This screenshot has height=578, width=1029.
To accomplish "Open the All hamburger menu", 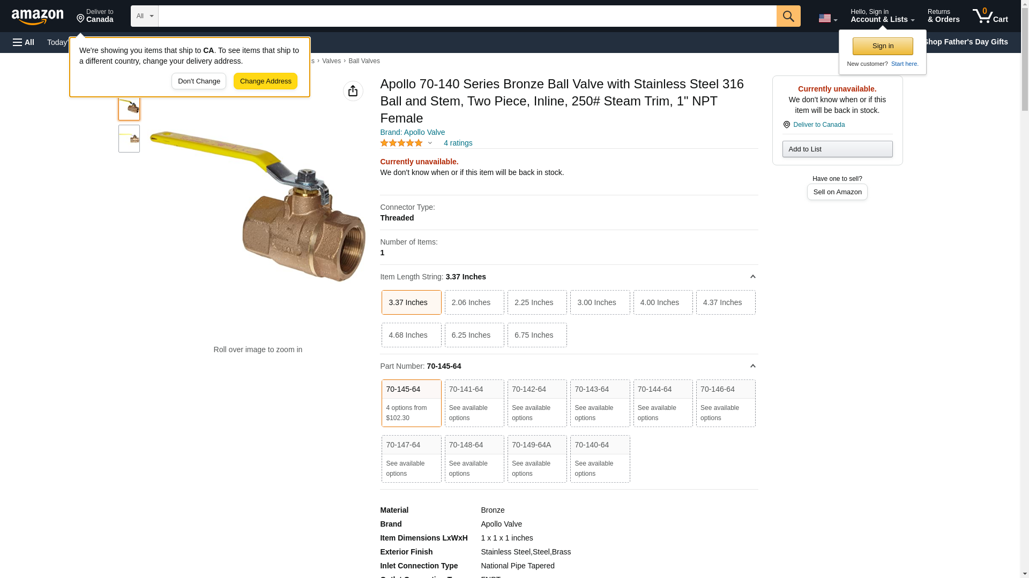I will [x=24, y=42].
